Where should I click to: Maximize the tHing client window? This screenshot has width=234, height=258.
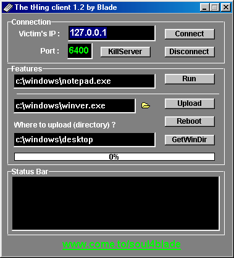pos(214,8)
